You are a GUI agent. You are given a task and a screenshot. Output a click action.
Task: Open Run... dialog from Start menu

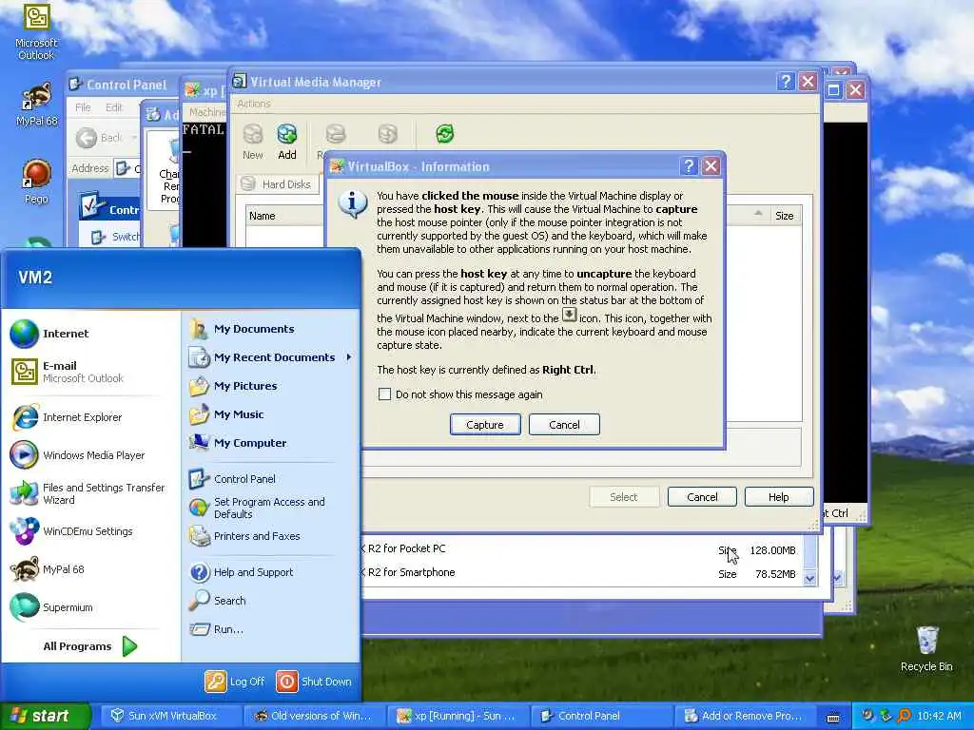pyautogui.click(x=270, y=629)
